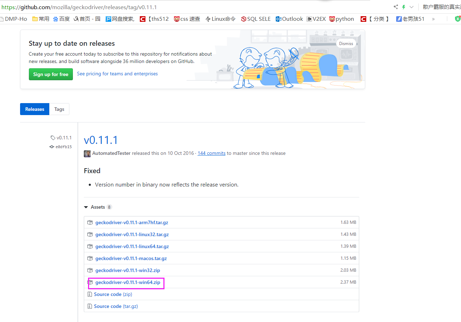Open the Outlook bookmark
This screenshot has height=322, width=461.
click(x=289, y=19)
